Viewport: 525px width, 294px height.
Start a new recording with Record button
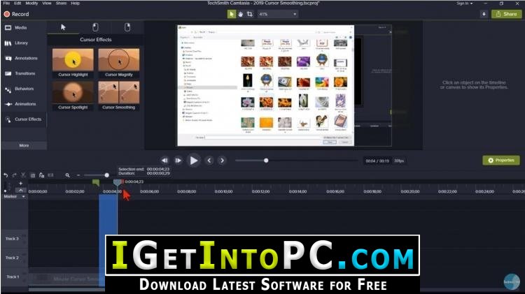click(x=16, y=14)
